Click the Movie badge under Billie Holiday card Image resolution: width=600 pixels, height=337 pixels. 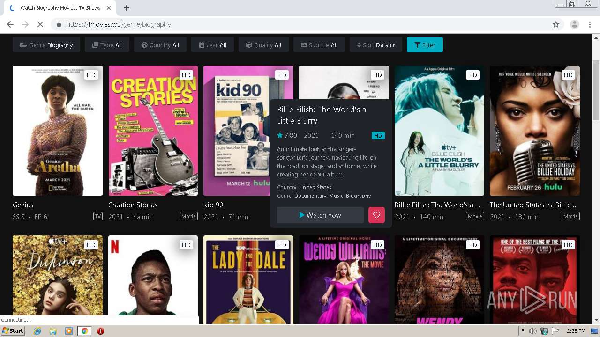[x=571, y=216]
